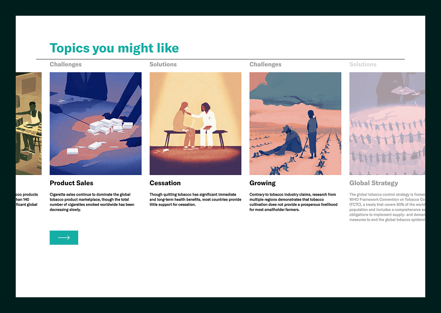This screenshot has width=441, height=313.
Task: Open the Product Sales topic
Action: point(71,183)
